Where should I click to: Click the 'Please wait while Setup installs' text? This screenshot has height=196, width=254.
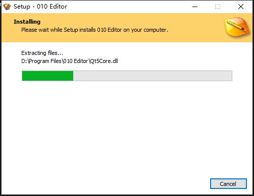pyautogui.click(x=59, y=30)
